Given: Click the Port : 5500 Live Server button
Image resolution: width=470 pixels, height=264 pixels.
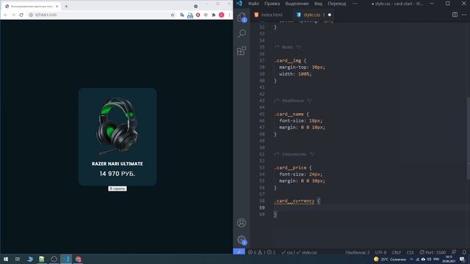Looking at the screenshot, I should [x=433, y=252].
